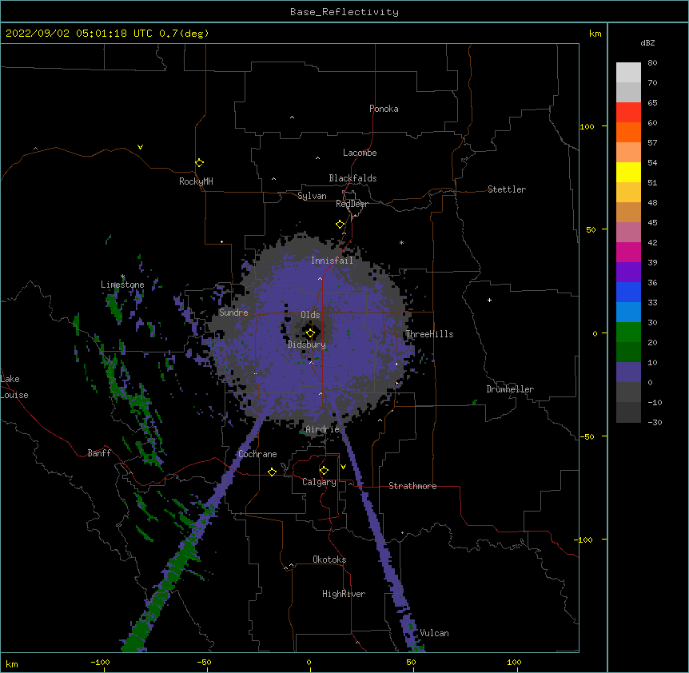Click the Strathmore label
Image resolution: width=689 pixels, height=673 pixels.
tap(412, 486)
